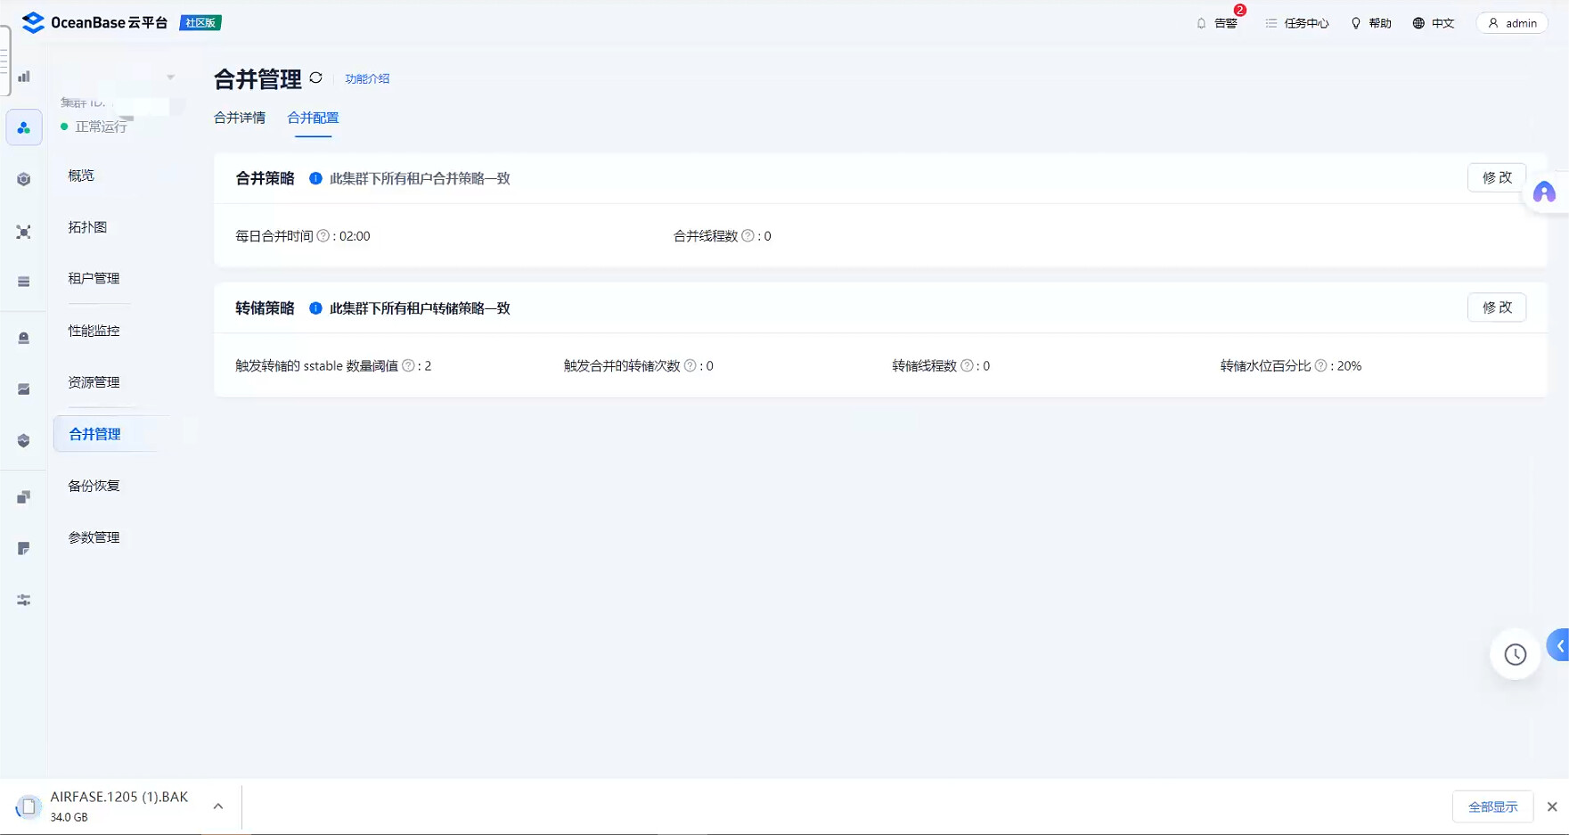Open the overlapping squares icon in left rail
The width and height of the screenshot is (1569, 835).
(x=24, y=497)
